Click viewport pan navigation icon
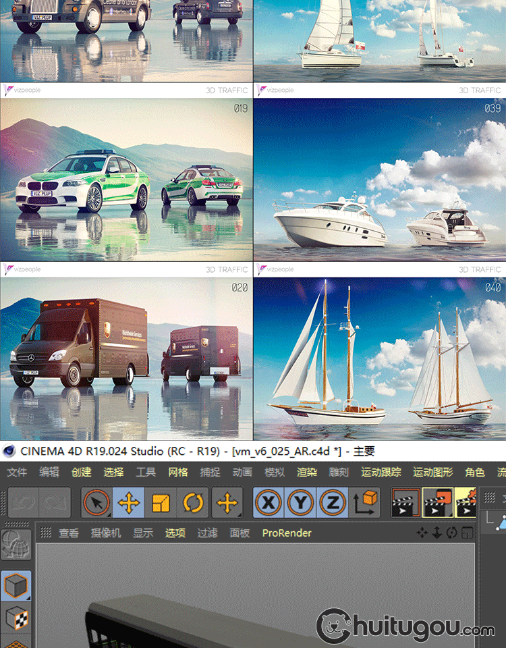The image size is (506, 648). click(422, 533)
